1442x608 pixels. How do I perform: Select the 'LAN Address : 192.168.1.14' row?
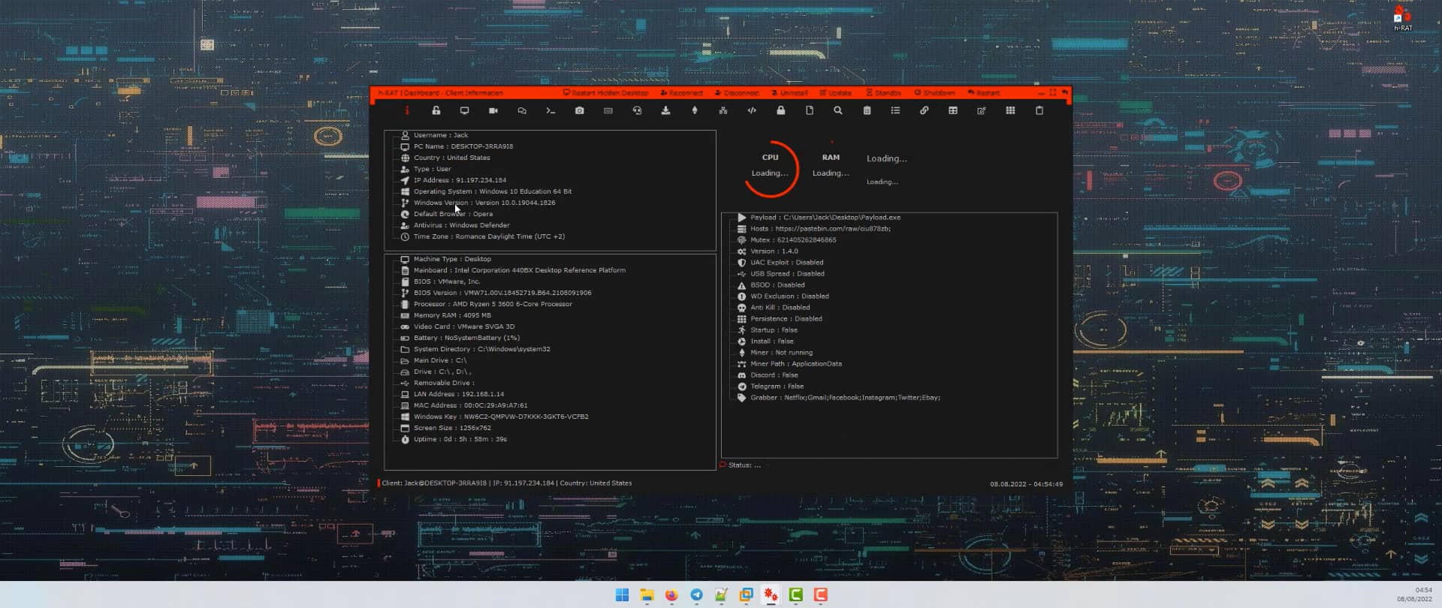coord(452,394)
